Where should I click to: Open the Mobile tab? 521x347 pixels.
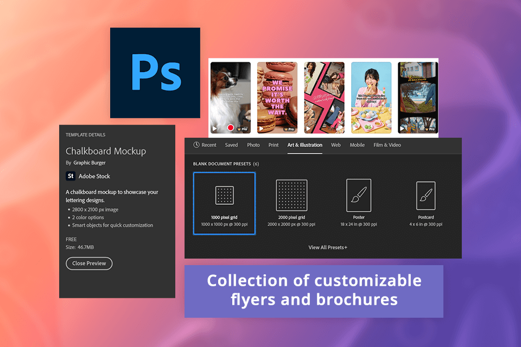click(x=357, y=145)
